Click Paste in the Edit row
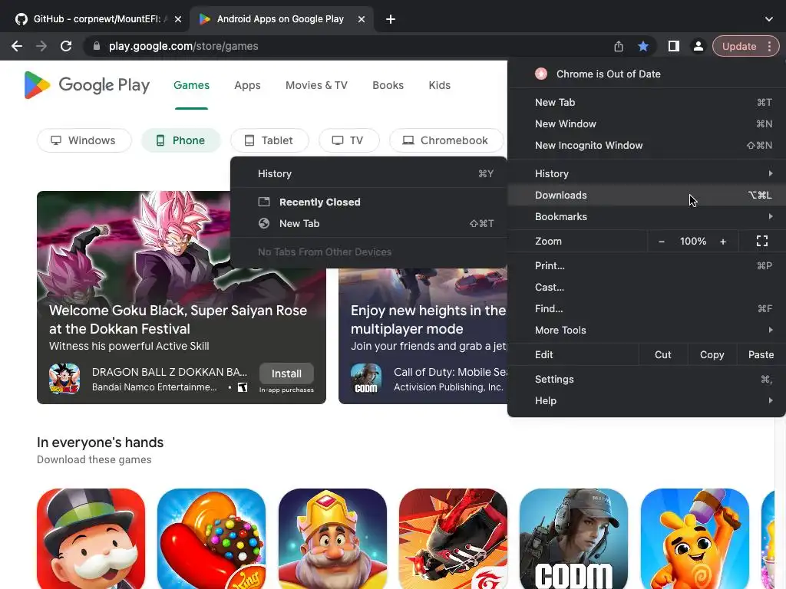786x589 pixels. click(x=761, y=354)
